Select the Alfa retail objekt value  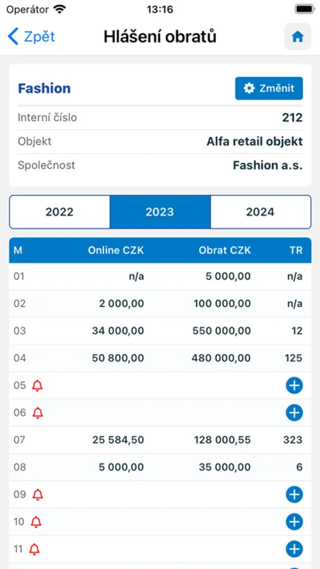(254, 142)
